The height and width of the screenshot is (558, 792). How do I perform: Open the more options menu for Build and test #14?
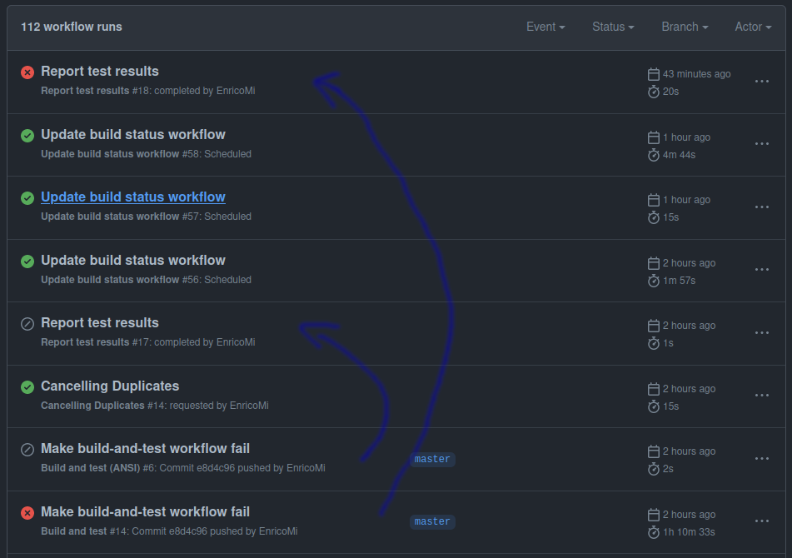pyautogui.click(x=762, y=521)
